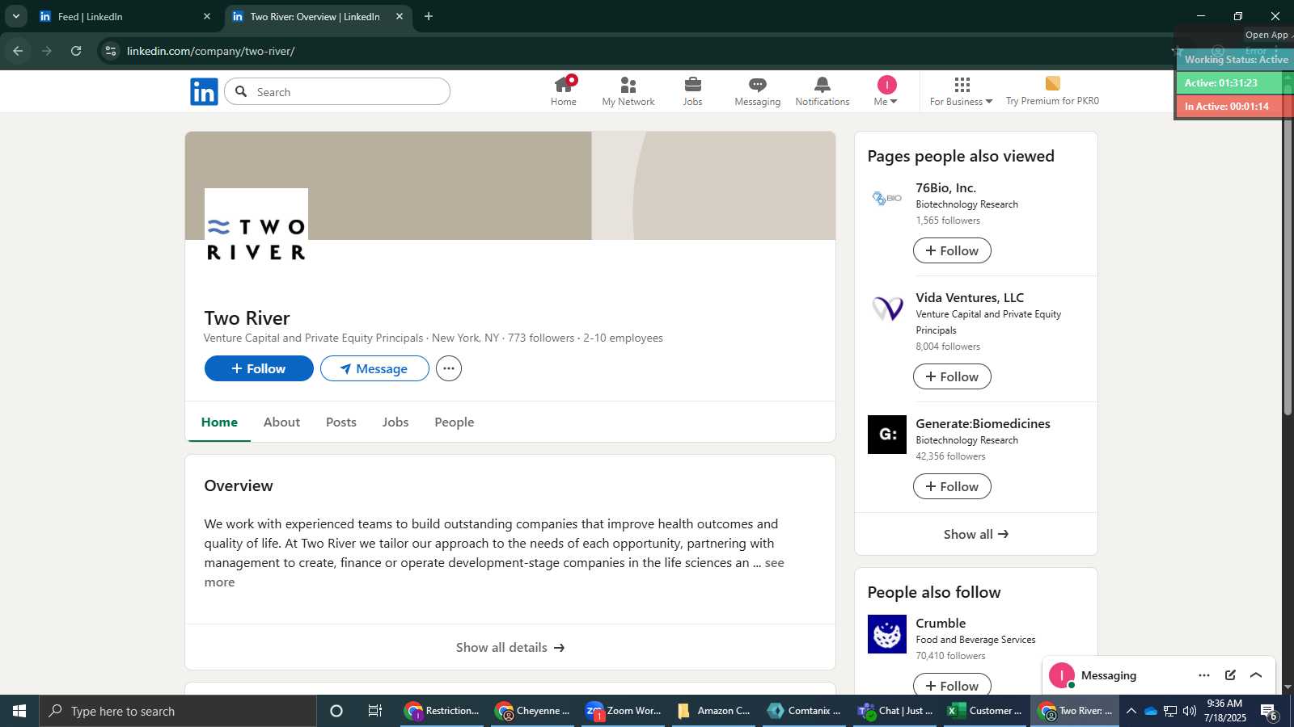
Task: Open Task View on taskbar
Action: 375,711
